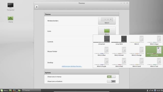Apply the highlighted Mint-X-Pink theme

pos(154,51)
